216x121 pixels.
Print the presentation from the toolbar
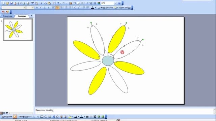[x=24, y=3]
